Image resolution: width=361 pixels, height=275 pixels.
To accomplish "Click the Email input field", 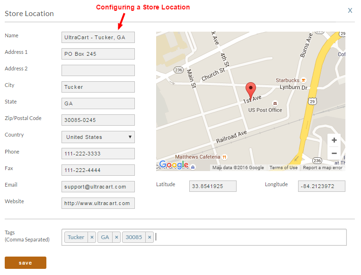I will [98, 187].
